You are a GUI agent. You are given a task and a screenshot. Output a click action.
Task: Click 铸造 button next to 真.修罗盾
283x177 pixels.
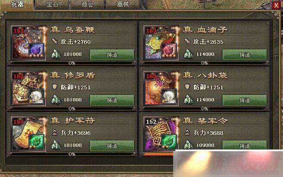pos(112,100)
